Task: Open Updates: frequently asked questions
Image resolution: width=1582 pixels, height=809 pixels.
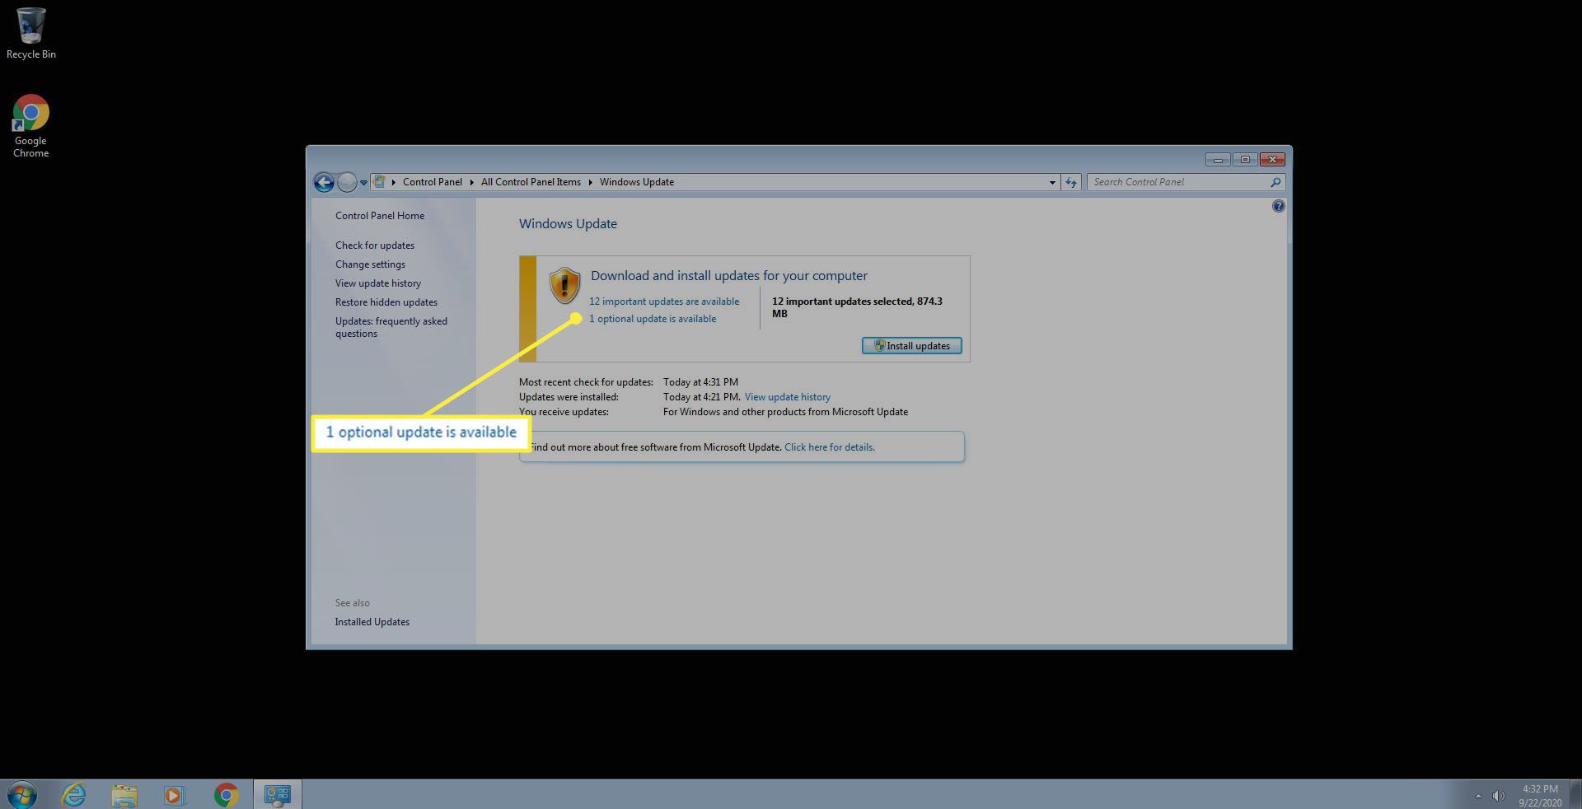Action: click(391, 327)
